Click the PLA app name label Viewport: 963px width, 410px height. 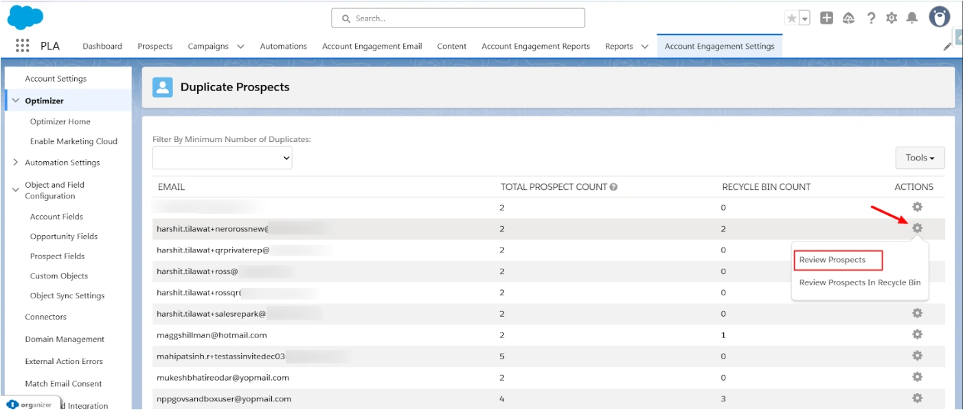pos(50,47)
